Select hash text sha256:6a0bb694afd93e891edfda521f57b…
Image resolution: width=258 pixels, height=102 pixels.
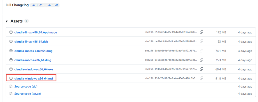tap(171, 51)
